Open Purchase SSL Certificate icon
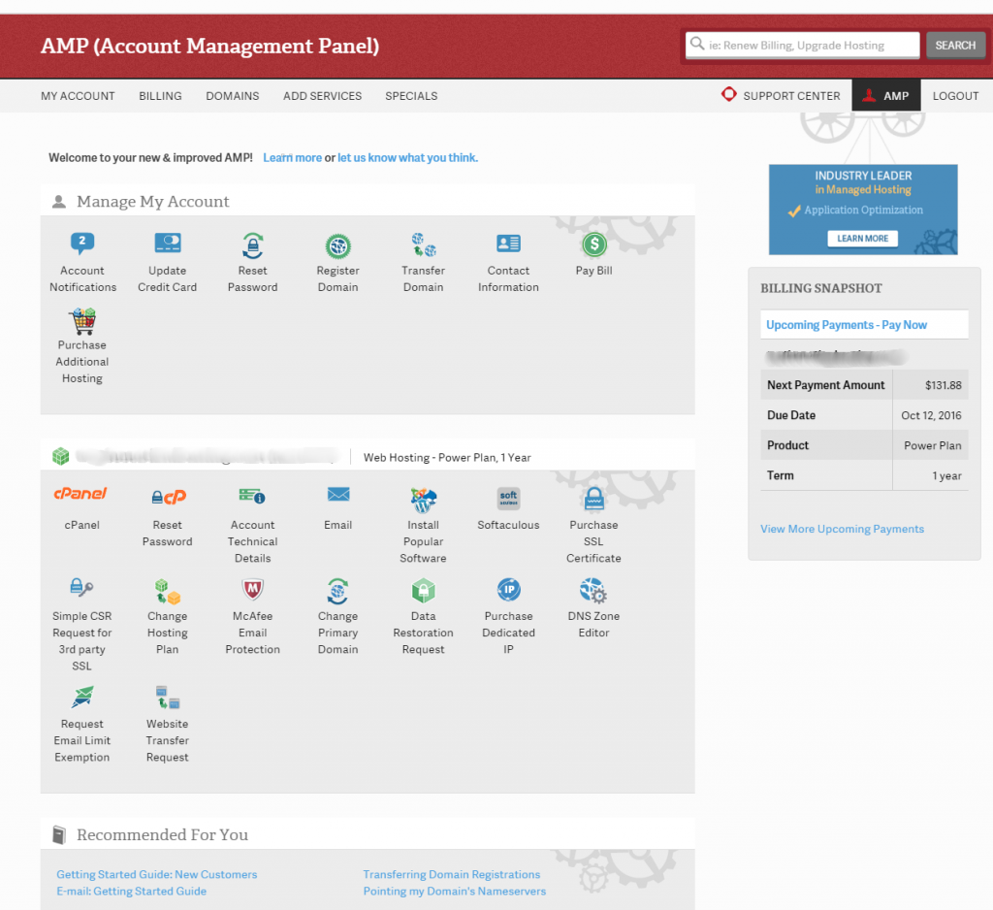Image resolution: width=993 pixels, height=910 pixels. [593, 499]
